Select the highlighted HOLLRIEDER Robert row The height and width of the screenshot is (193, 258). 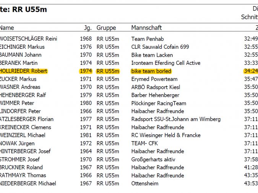[129, 71]
